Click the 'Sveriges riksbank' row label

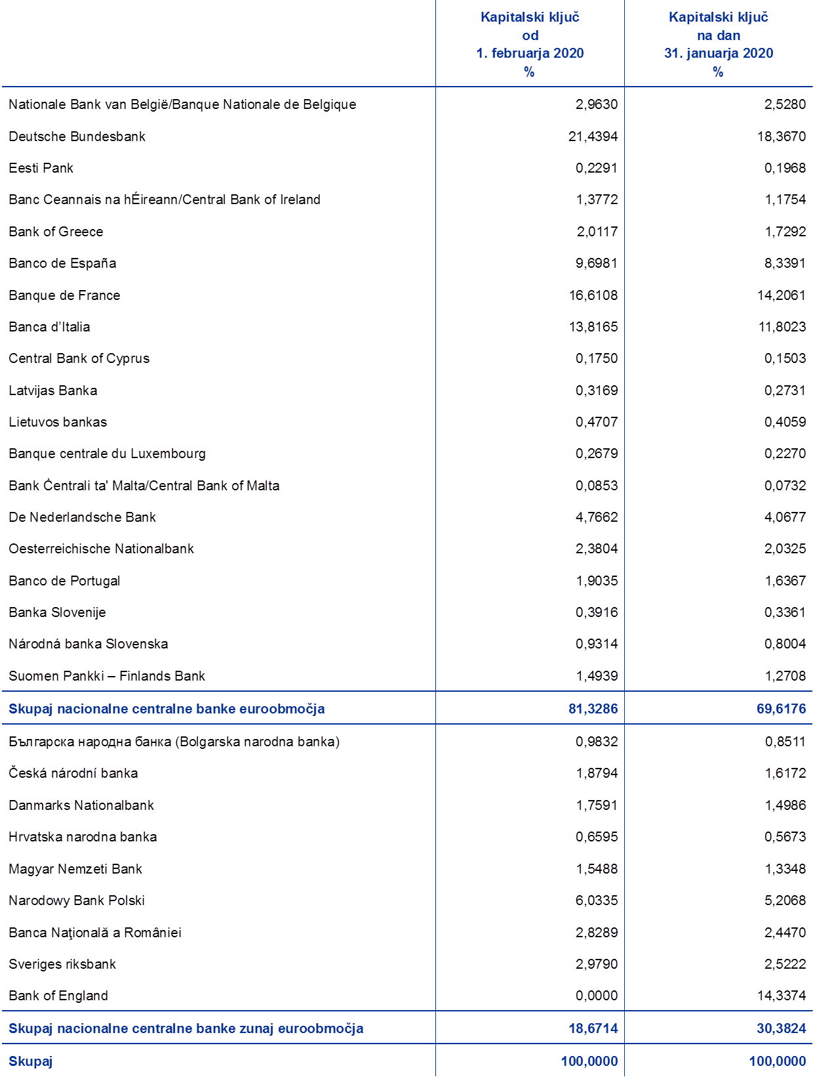click(62, 964)
